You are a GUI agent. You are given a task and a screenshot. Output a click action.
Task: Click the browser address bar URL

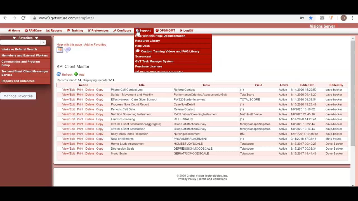pos(67,18)
